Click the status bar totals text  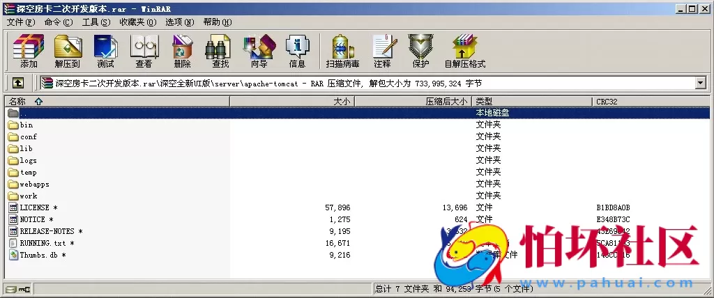point(454,288)
